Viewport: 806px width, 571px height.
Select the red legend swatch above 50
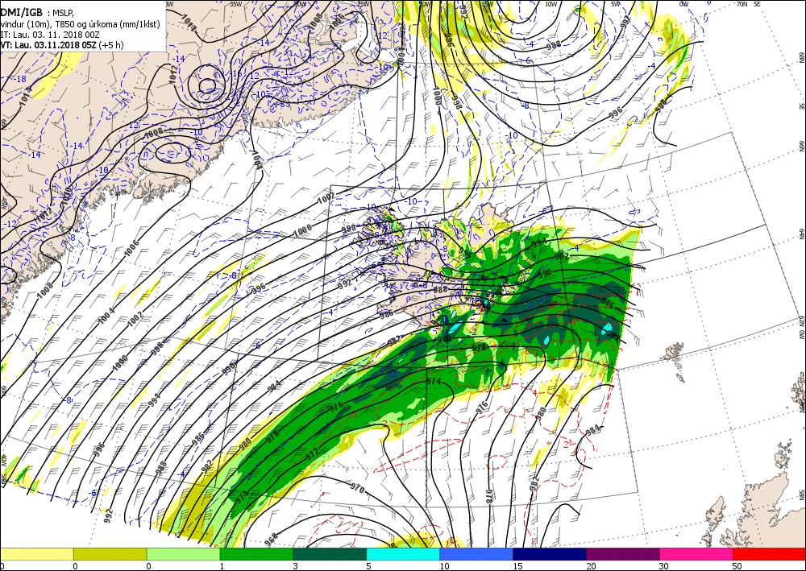click(x=770, y=554)
